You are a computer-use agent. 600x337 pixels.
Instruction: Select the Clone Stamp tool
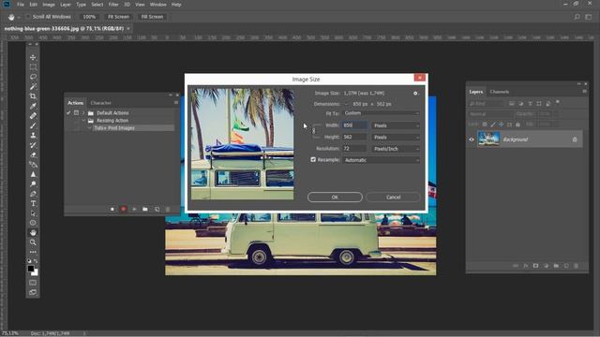pyautogui.click(x=33, y=135)
